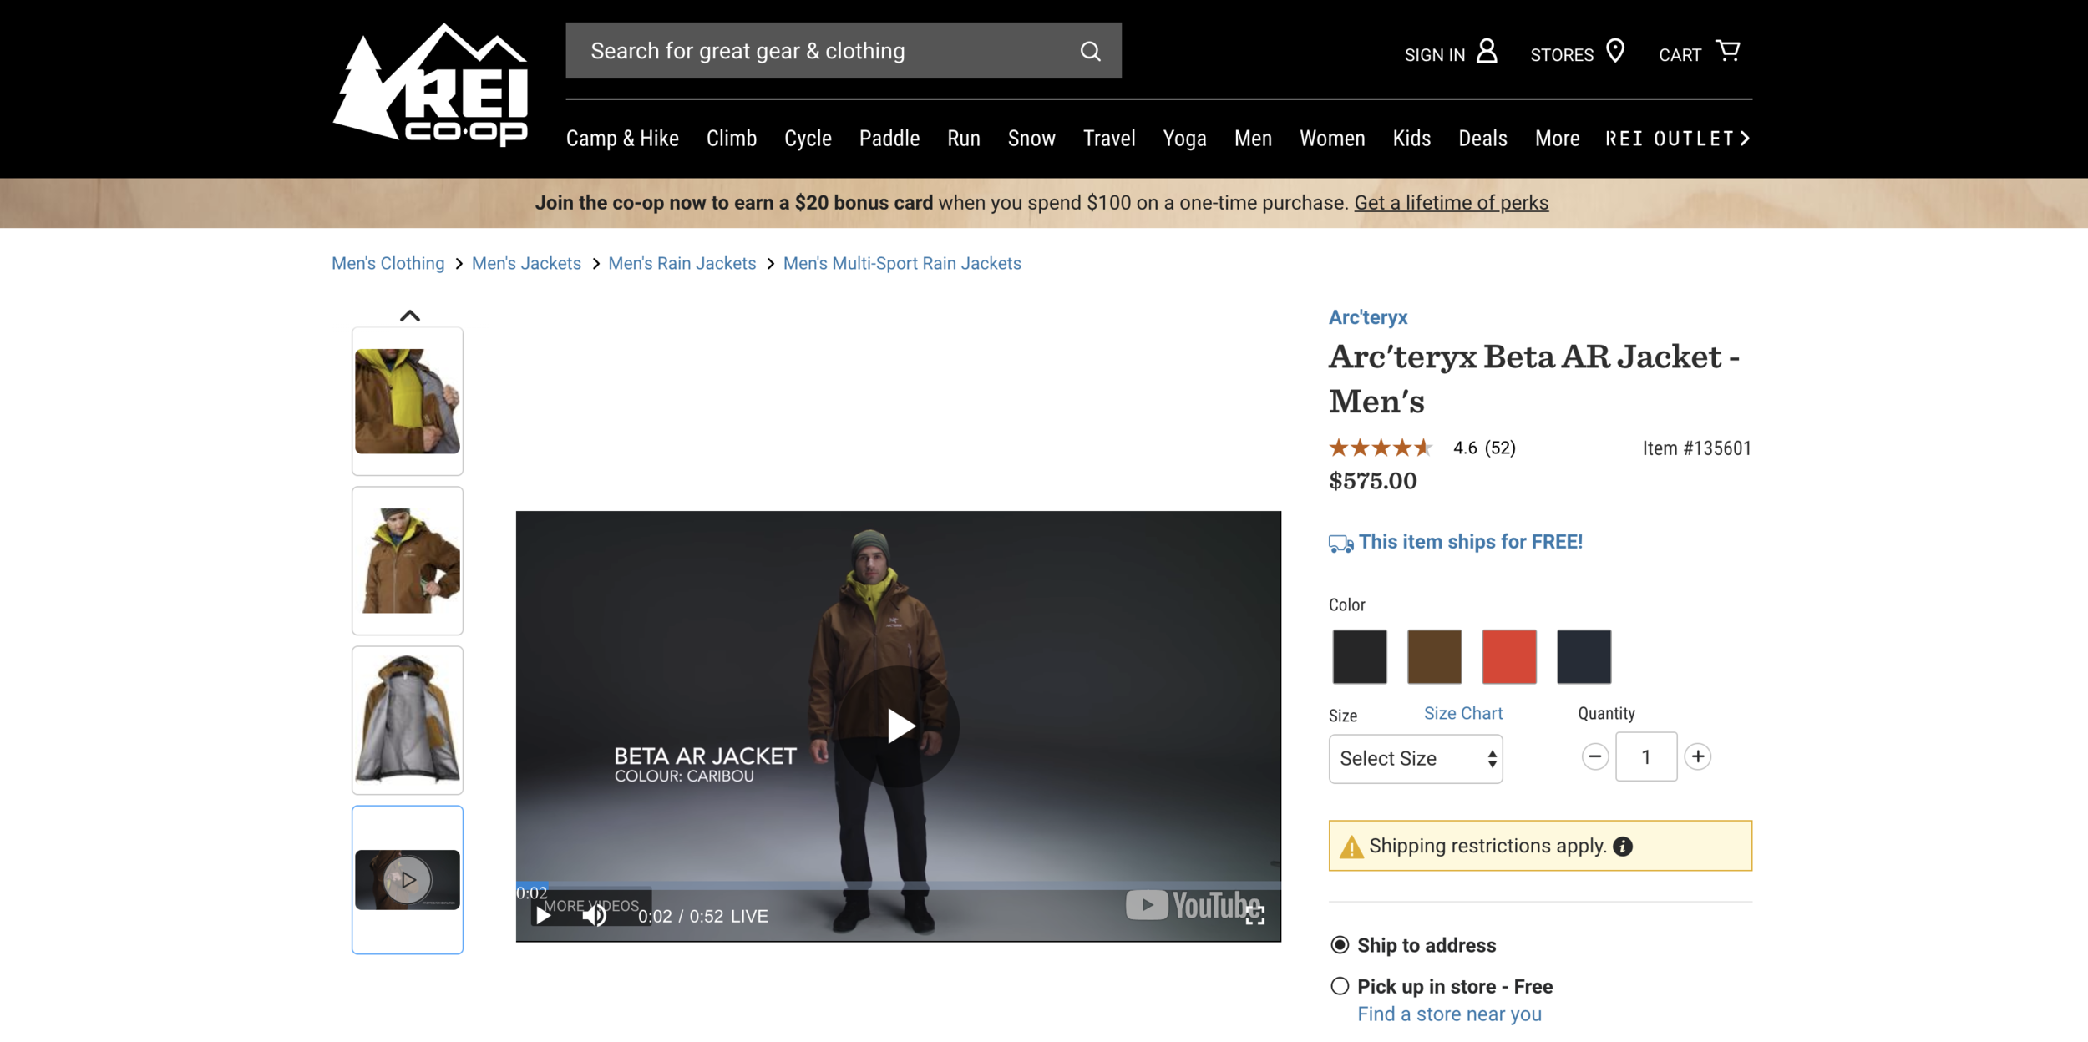2088x1042 pixels.
Task: Click the YouTube logo on the video
Action: [x=1193, y=905]
